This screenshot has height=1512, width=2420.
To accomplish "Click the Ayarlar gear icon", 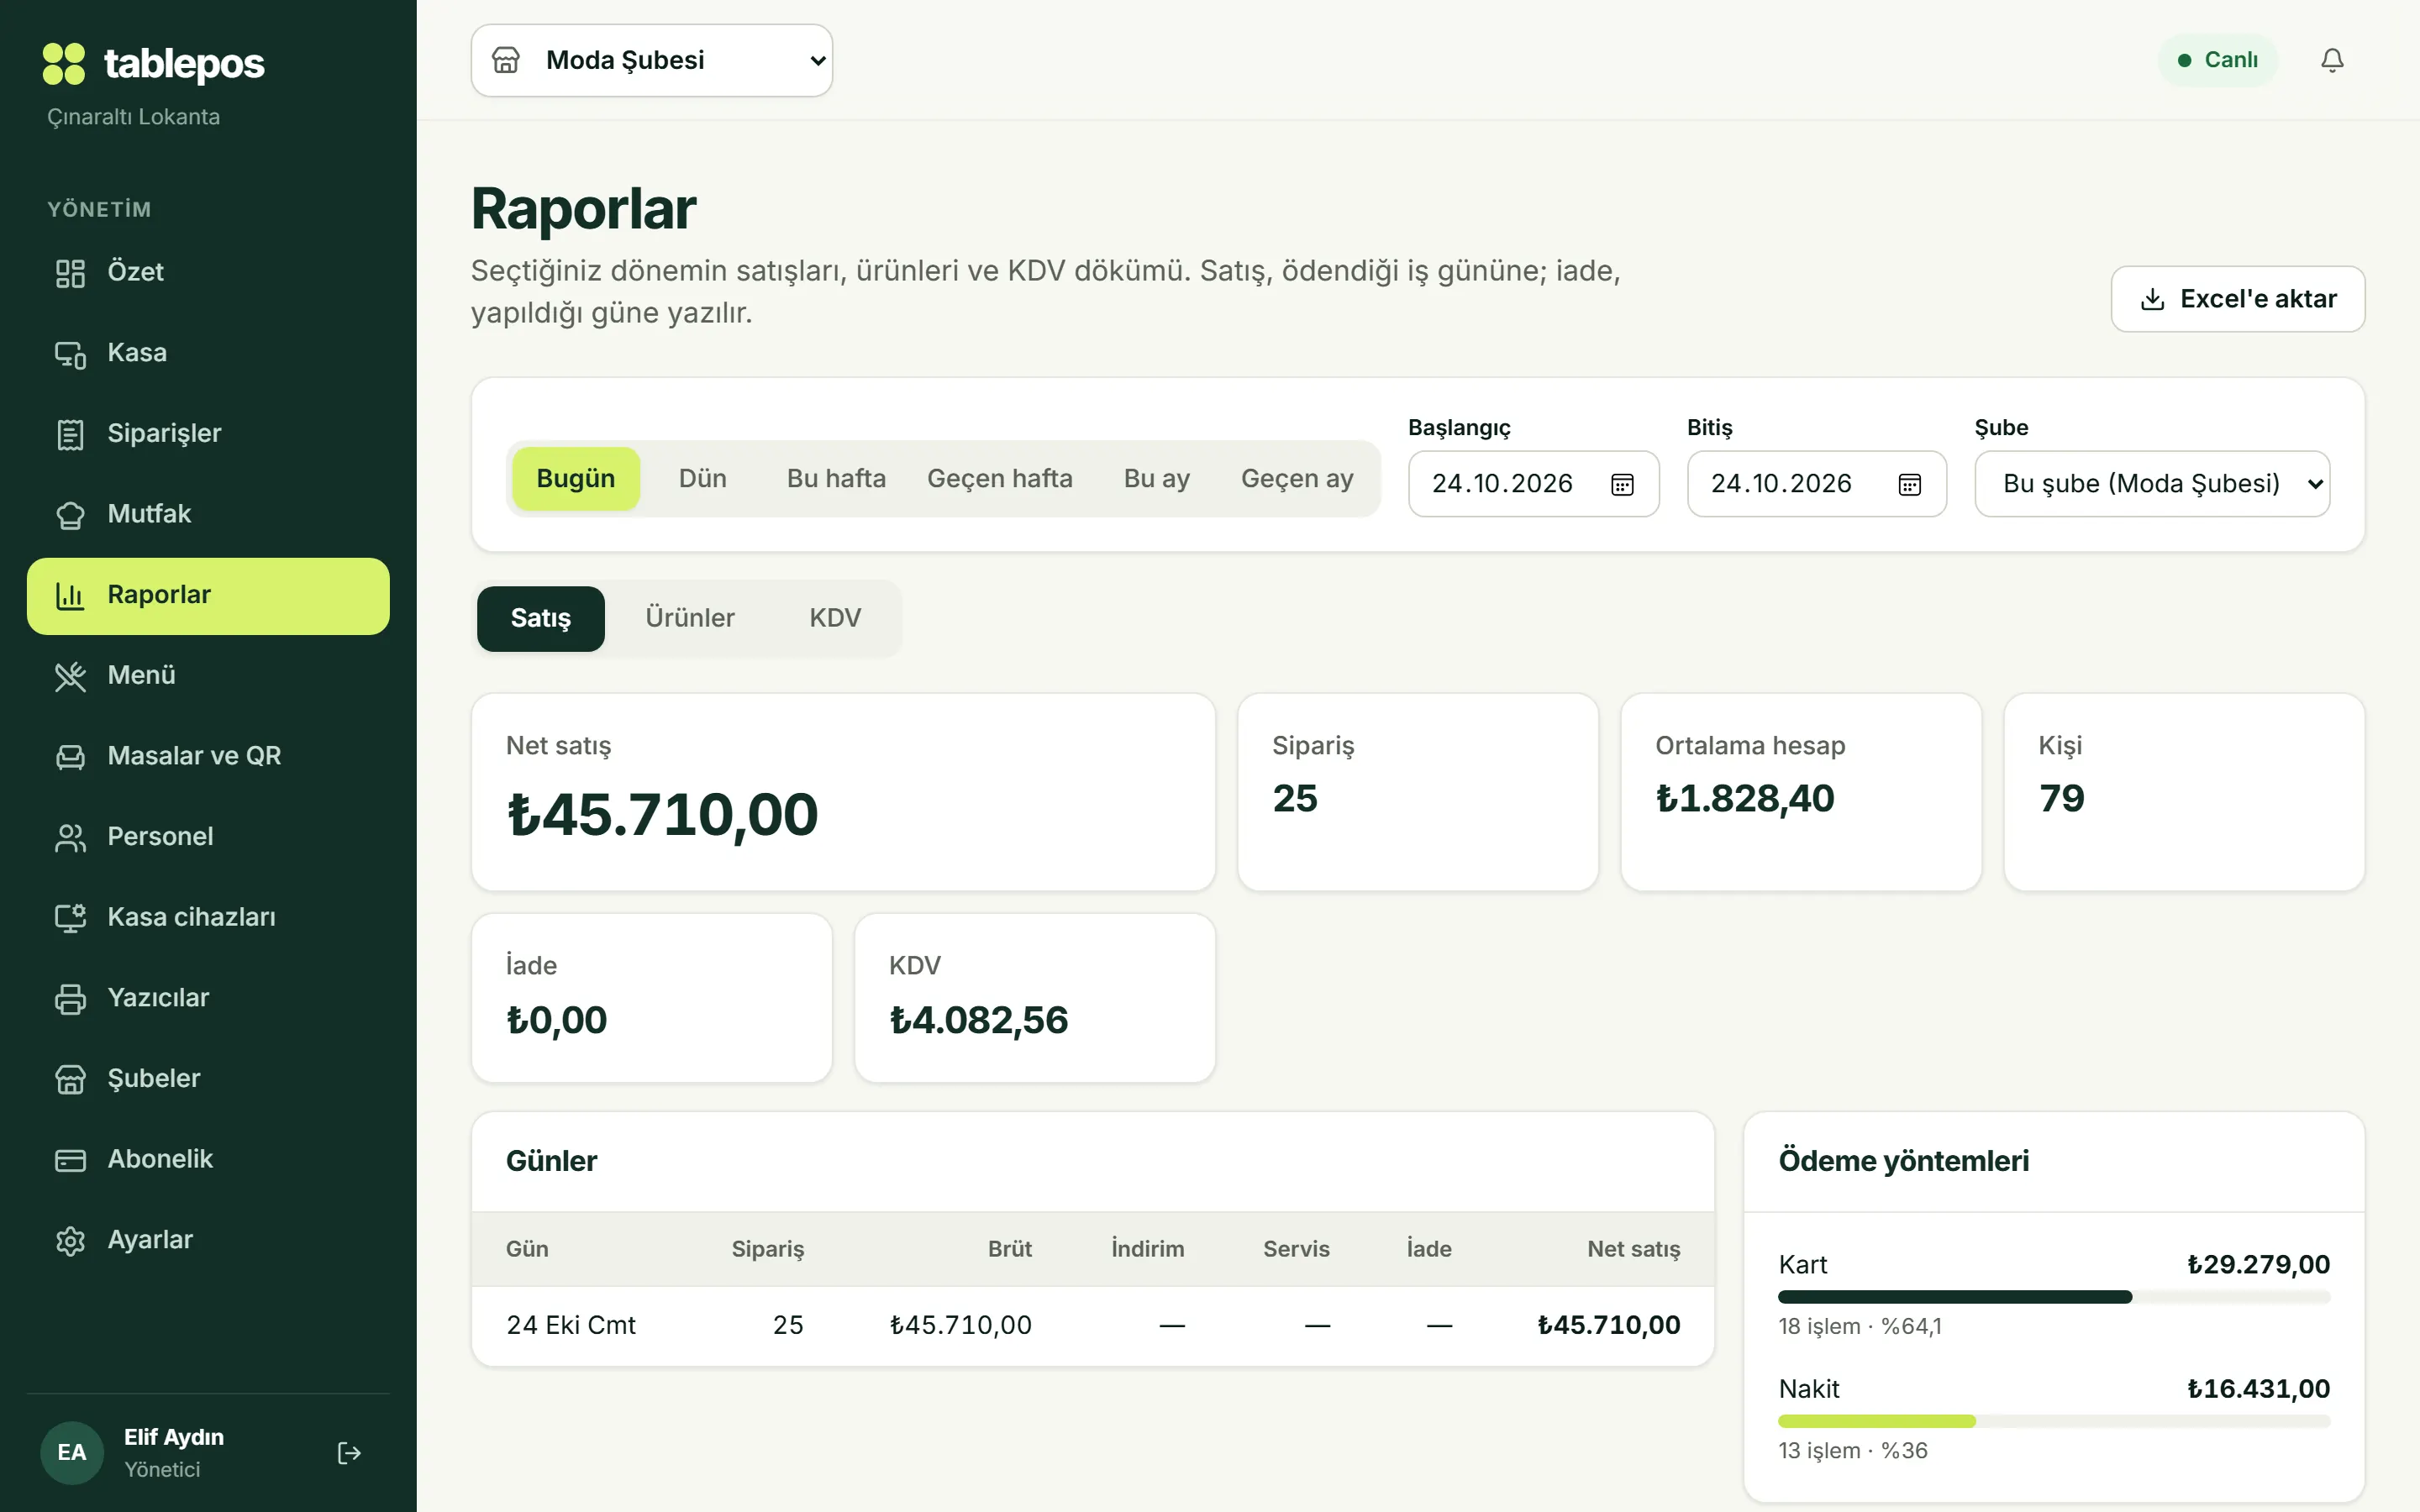I will pyautogui.click(x=70, y=1241).
